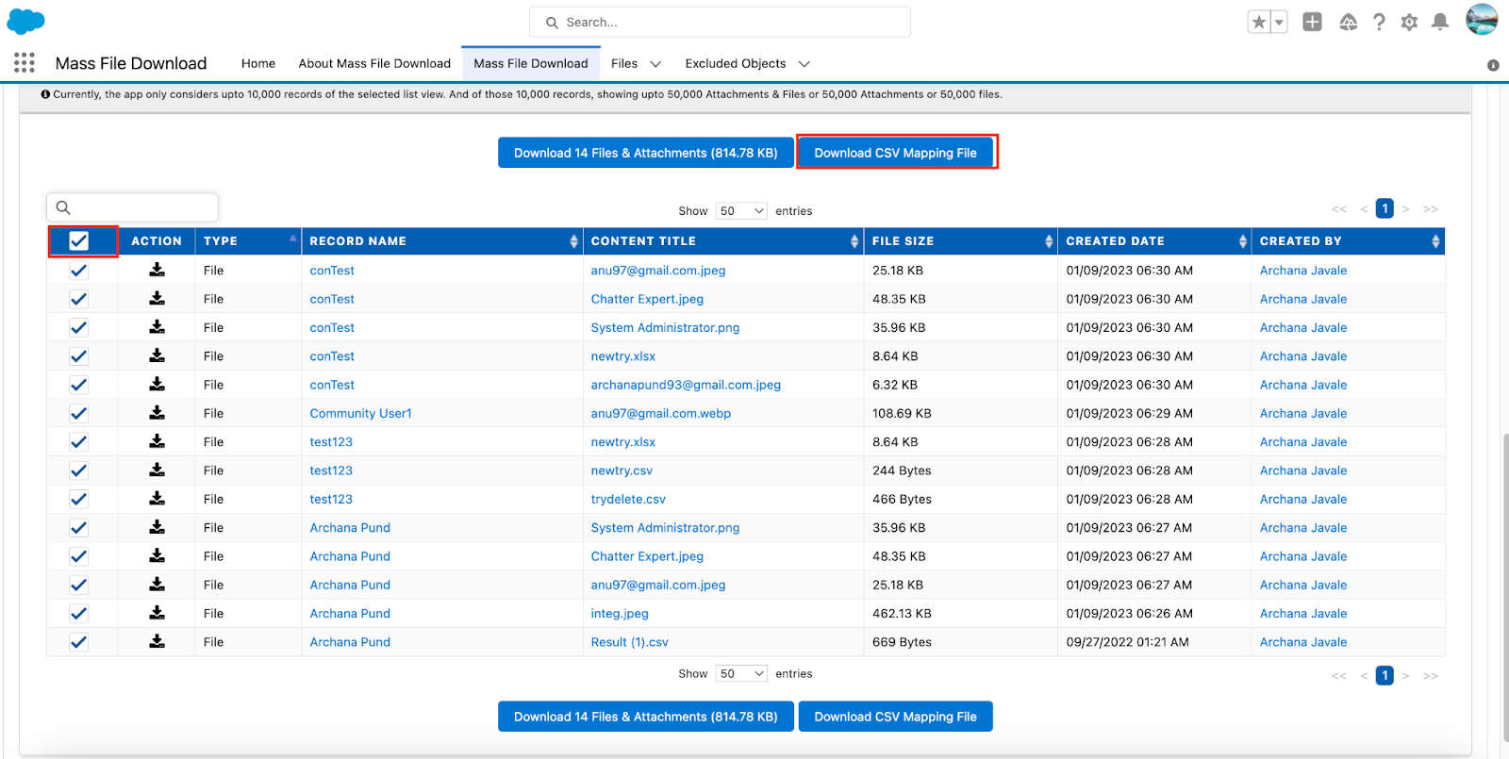Open the Favorites star icon
1509x759 pixels.
point(1258,23)
